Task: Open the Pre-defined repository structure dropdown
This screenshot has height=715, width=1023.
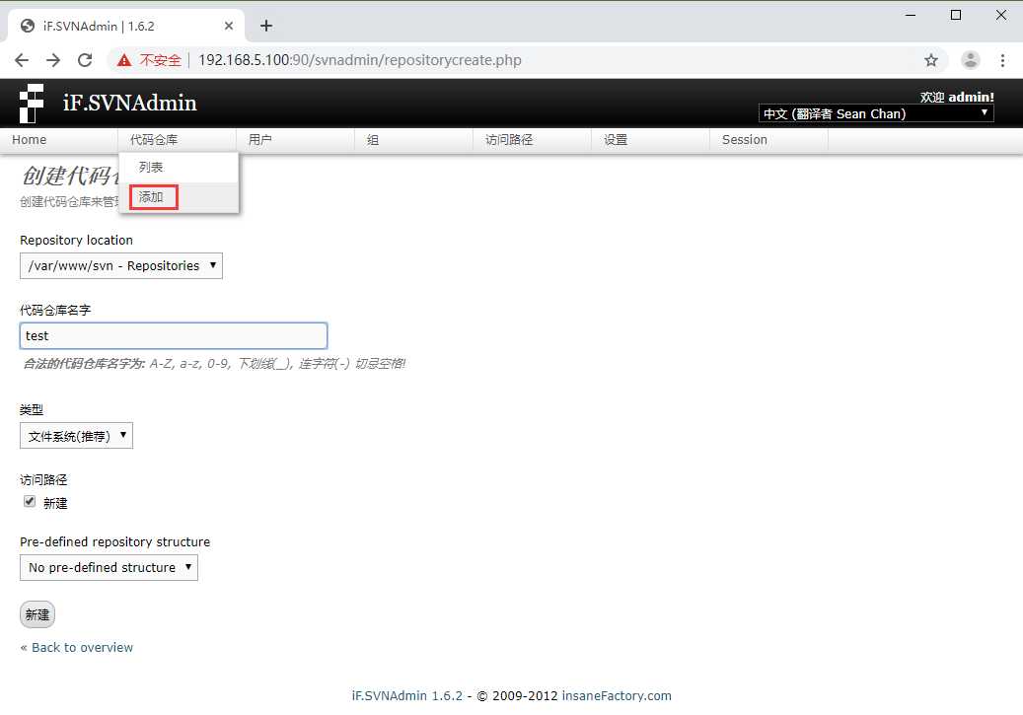Action: point(109,568)
